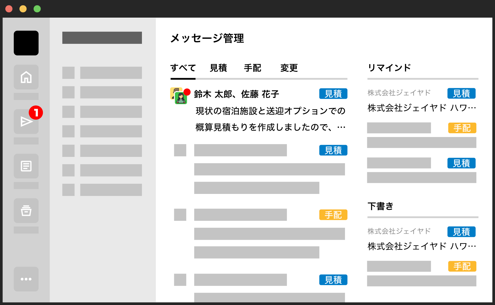
Task: Click the 見積 tag in 下書き section
Action: 461,232
